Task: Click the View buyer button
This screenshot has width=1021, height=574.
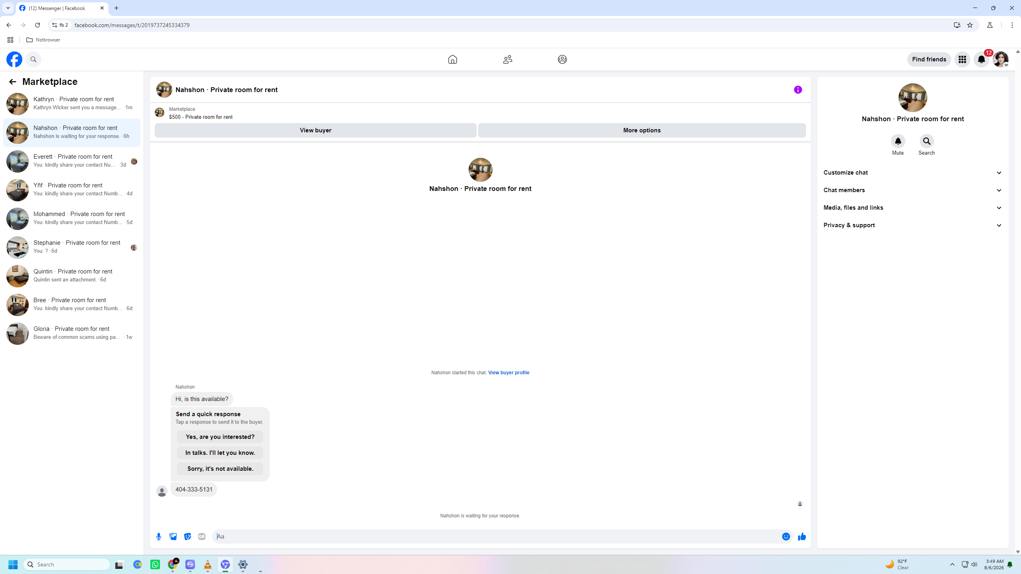Action: [315, 130]
